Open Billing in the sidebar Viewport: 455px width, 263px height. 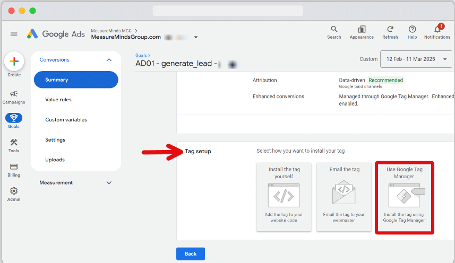coord(14,170)
